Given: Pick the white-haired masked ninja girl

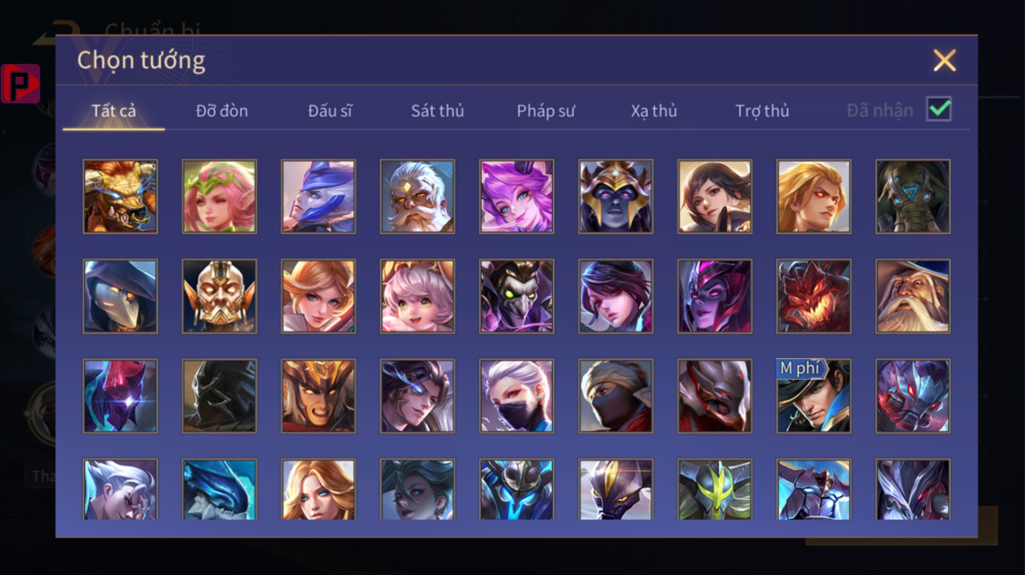Looking at the screenshot, I should click(x=517, y=396).
